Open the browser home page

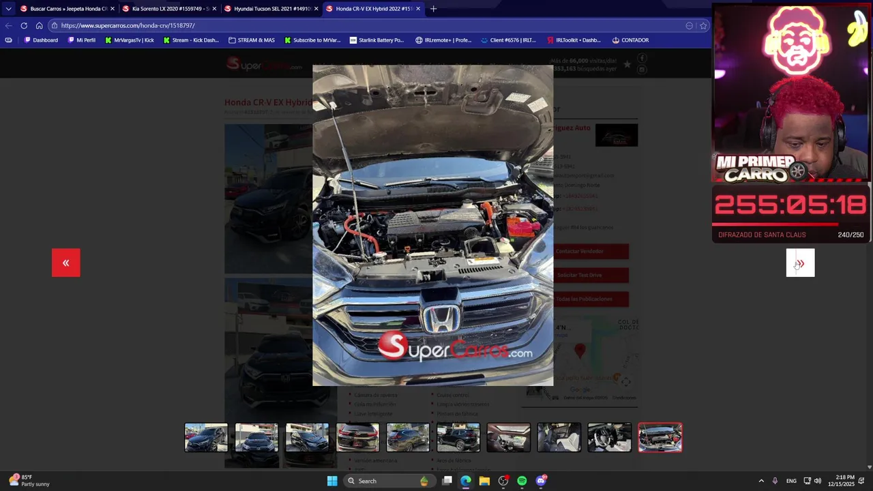tap(39, 25)
